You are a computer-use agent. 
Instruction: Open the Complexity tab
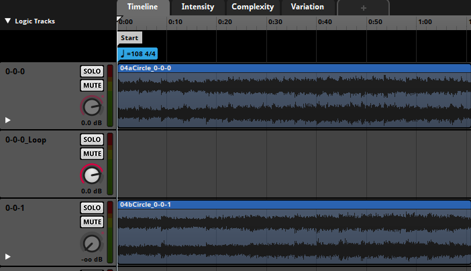pyautogui.click(x=253, y=7)
